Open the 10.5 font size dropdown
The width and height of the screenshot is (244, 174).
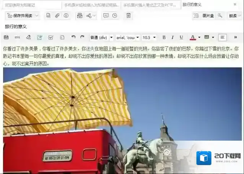pyautogui.click(x=149, y=38)
